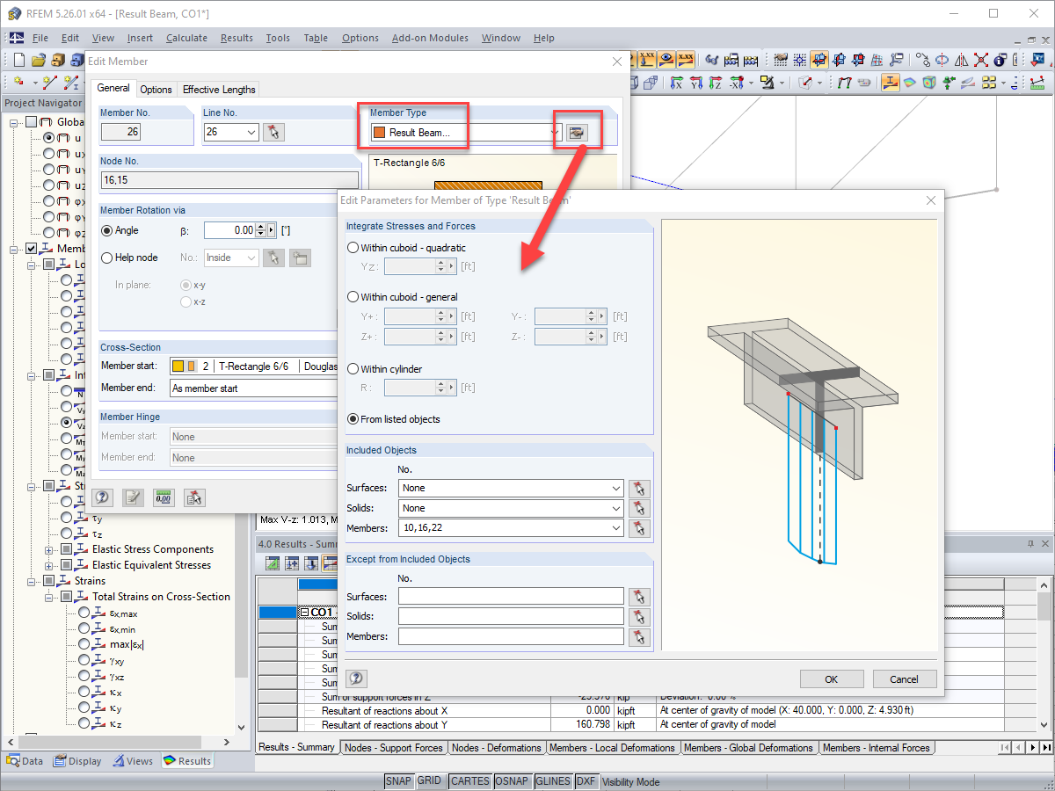
Task: Click Cancel in Result Beam parameters dialog
Action: pyautogui.click(x=905, y=679)
